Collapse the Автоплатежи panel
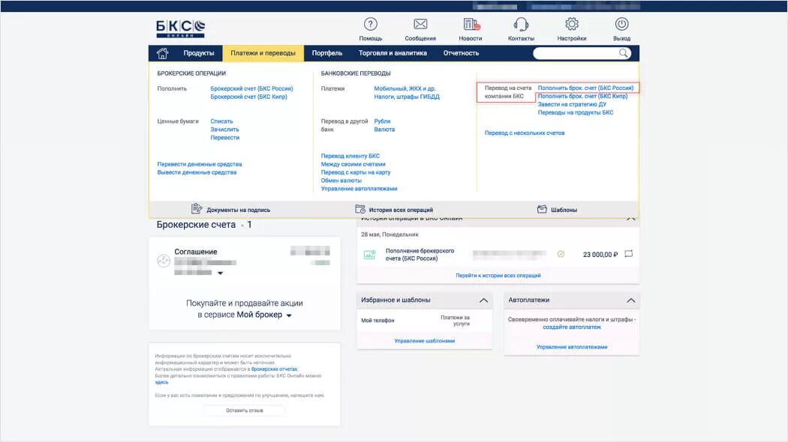The image size is (788, 442). pyautogui.click(x=630, y=300)
